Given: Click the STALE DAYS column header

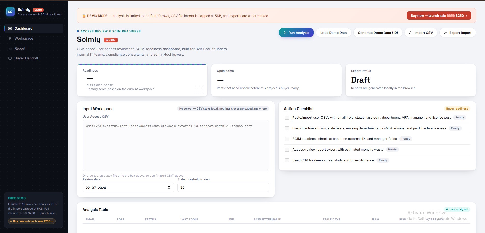Looking at the screenshot, I should click(331, 219).
